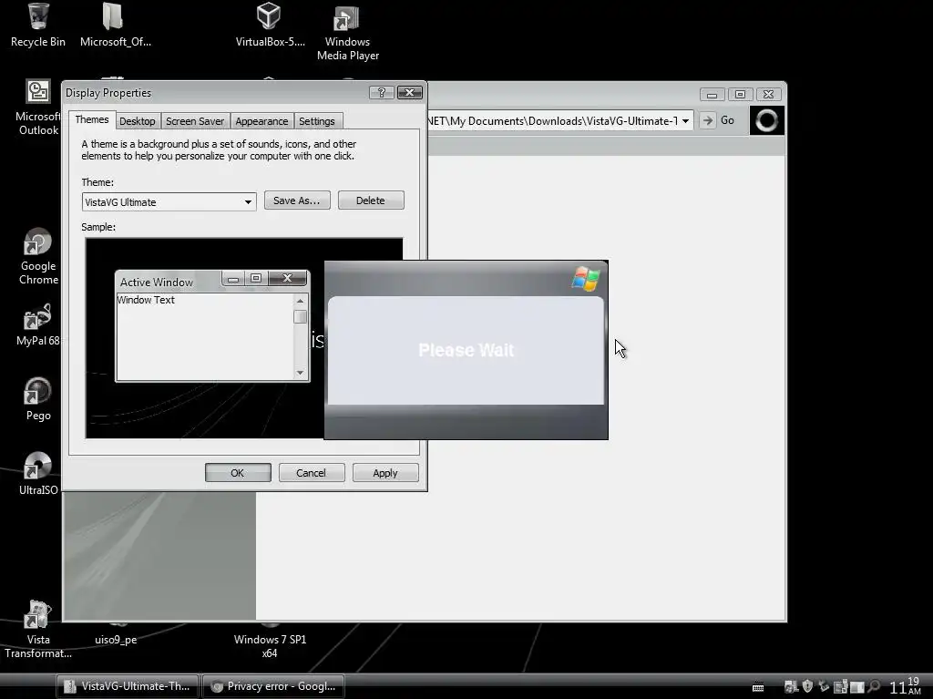
Task: Click the Windows flag logo in Please Wait dialog
Action: 586,279
